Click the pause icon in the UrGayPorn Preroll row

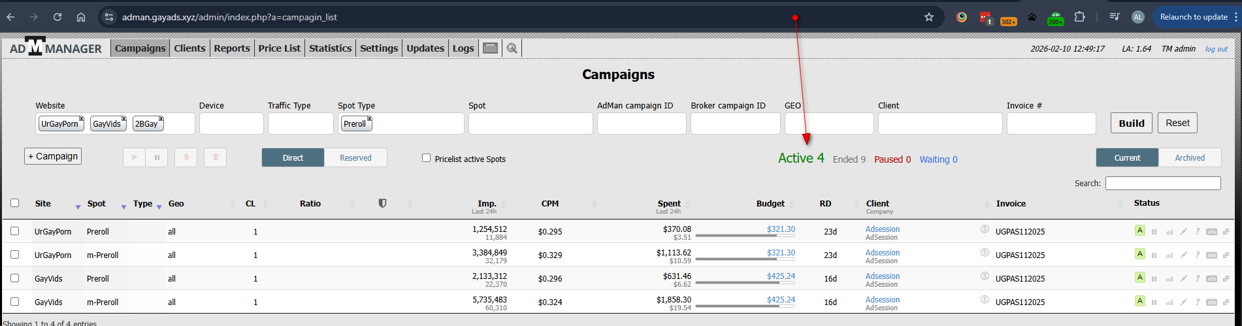tap(1154, 232)
